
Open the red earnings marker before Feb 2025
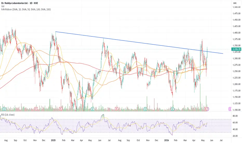[x=60, y=109]
